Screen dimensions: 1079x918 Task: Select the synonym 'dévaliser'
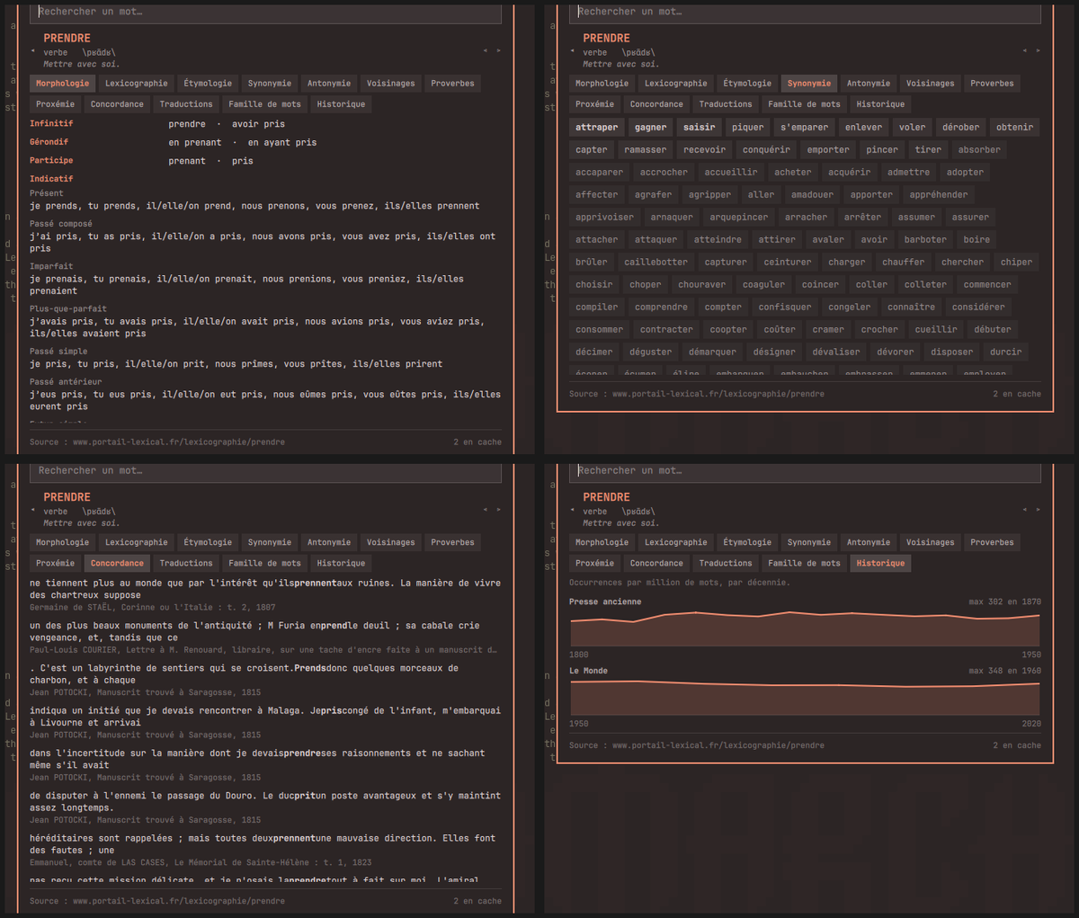coord(836,352)
